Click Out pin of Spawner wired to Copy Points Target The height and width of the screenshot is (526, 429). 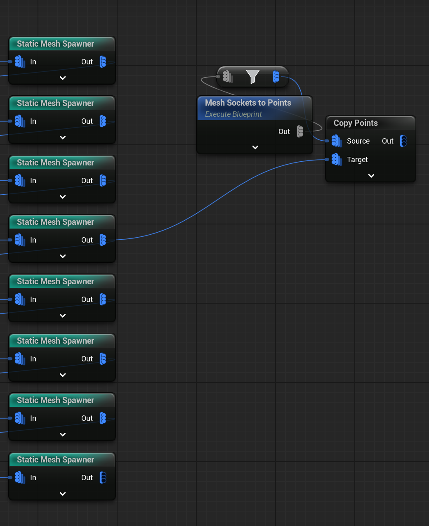(103, 240)
